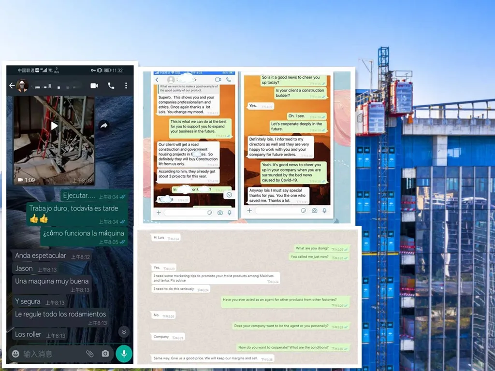Forward the video using share arrow
The width and height of the screenshot is (495, 371).
click(x=103, y=126)
